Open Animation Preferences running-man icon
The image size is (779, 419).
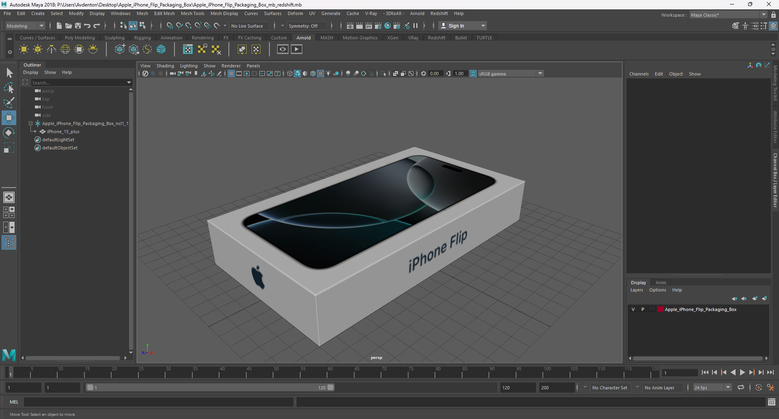770,388
